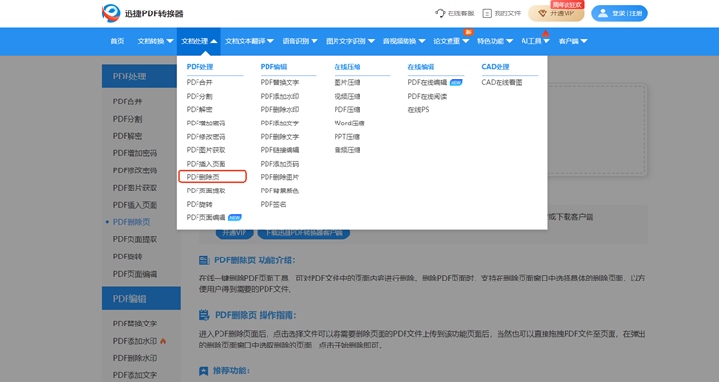Screen dimensions: 719x382
Task: Select PDF删除文字 in the dropdown menu
Action: click(x=280, y=137)
